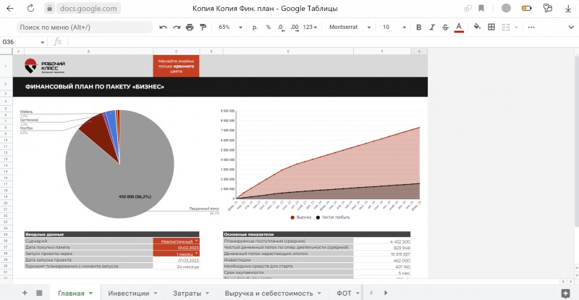Open the browser extensions icon

pyautogui.click(x=547, y=8)
